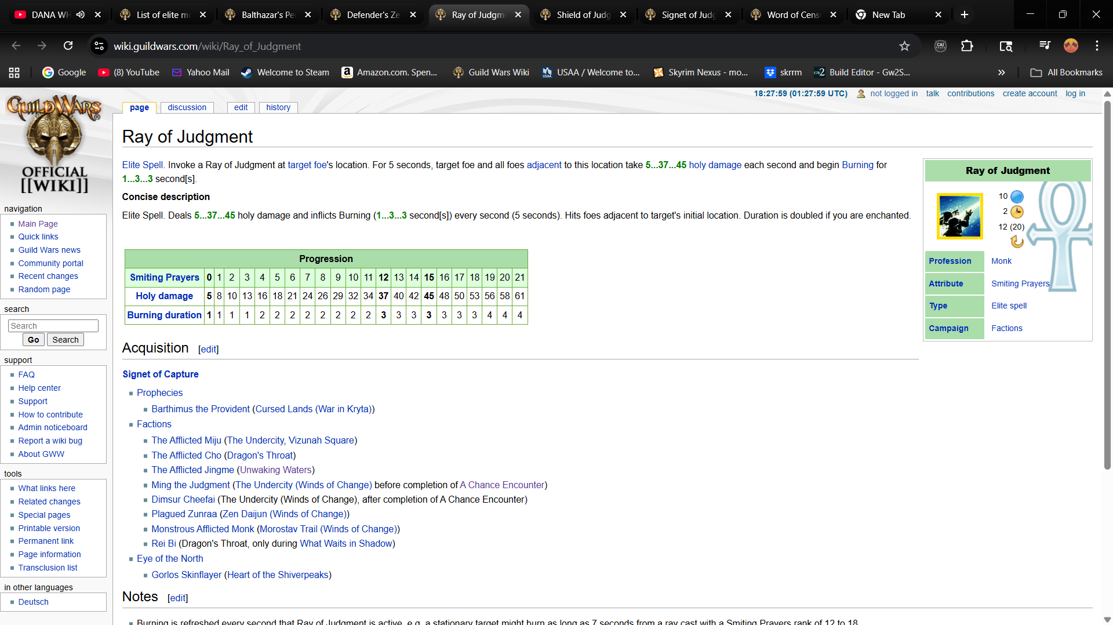Screen dimensions: 1113x625
Task: Click create account link
Action: coord(1030,93)
